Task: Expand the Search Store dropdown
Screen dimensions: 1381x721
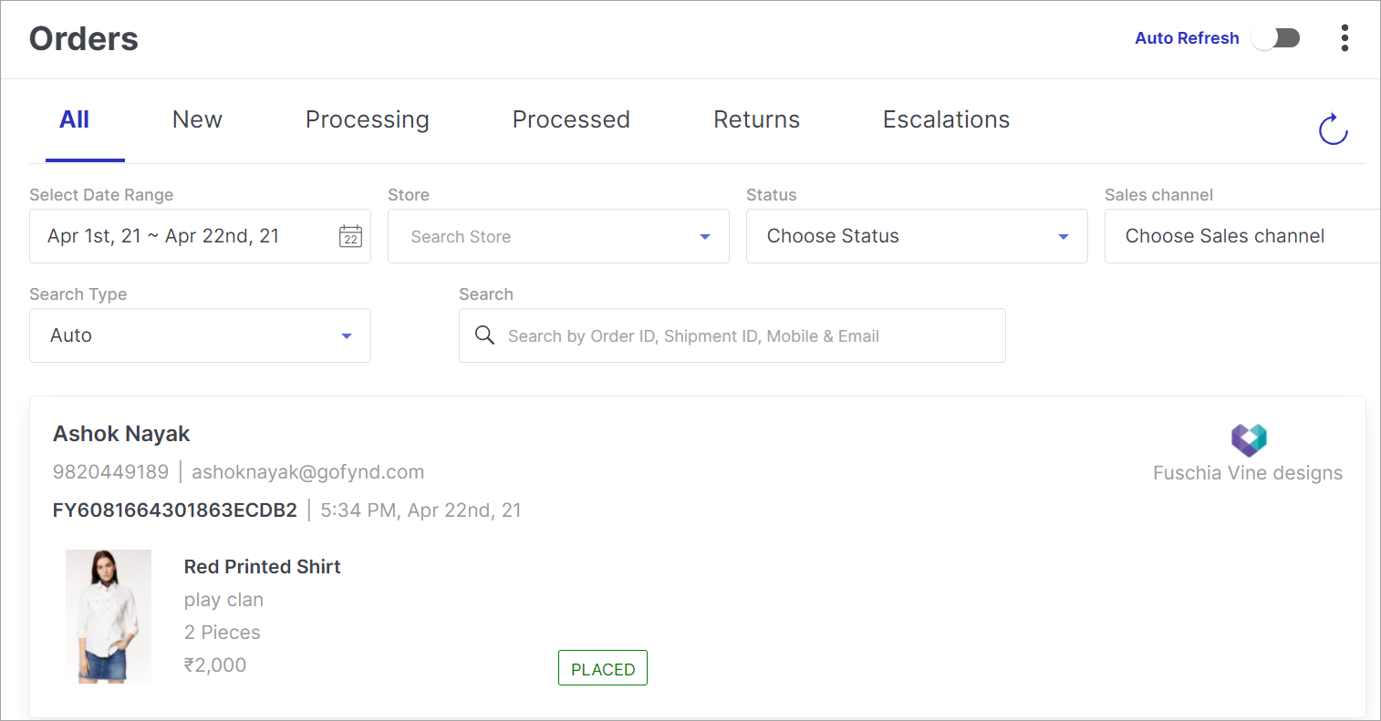Action: (558, 236)
